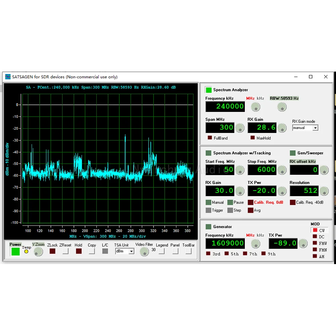Toggle the green Power button
336x336 pixels.
click(15, 251)
